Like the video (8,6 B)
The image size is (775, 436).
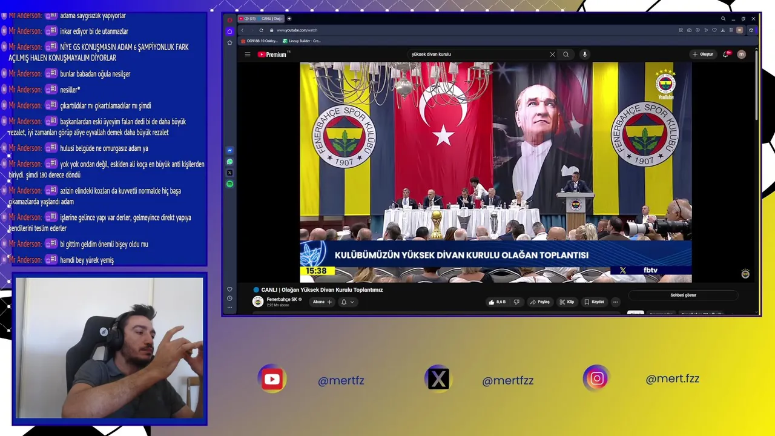click(x=497, y=302)
